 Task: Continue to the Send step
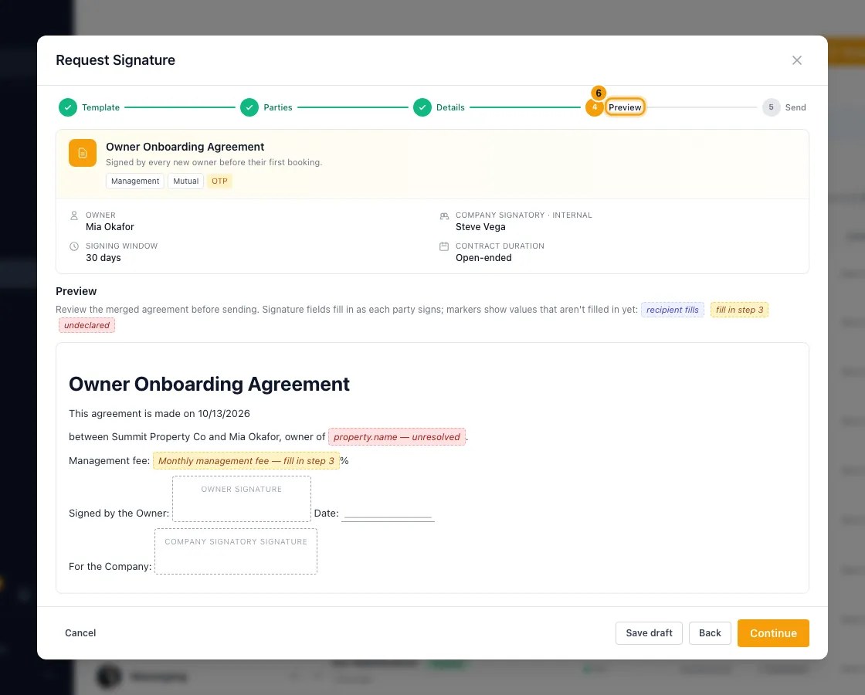tap(773, 633)
